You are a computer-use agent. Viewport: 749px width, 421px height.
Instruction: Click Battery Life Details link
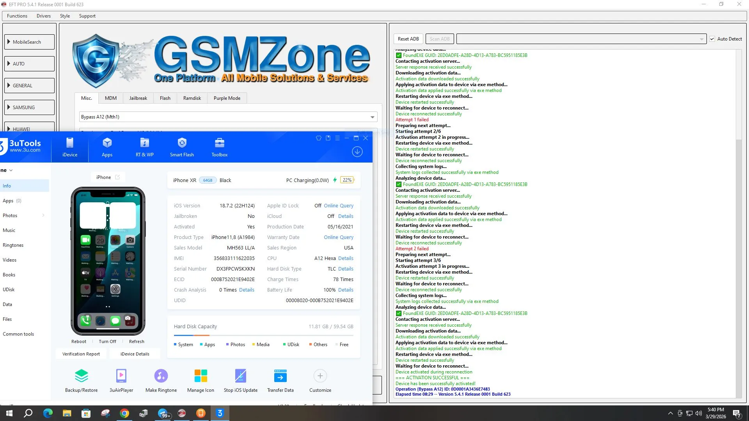pyautogui.click(x=346, y=290)
